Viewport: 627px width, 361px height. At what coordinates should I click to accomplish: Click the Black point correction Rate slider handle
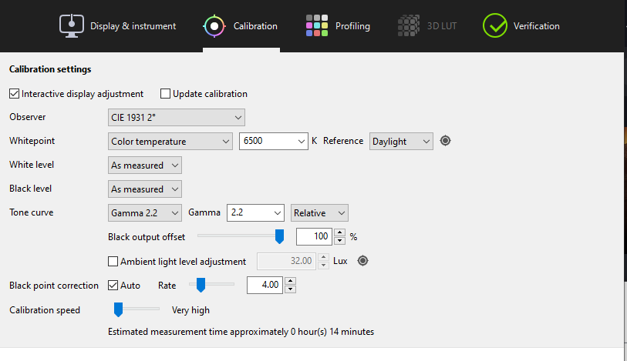[x=201, y=286]
